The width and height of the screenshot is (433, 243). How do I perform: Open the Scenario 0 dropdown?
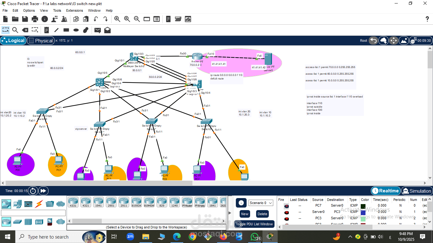tap(261, 203)
